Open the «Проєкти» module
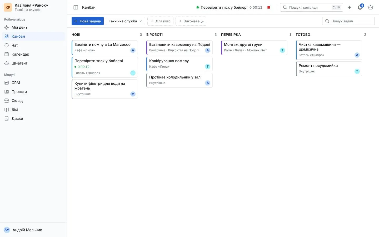 coord(33,92)
